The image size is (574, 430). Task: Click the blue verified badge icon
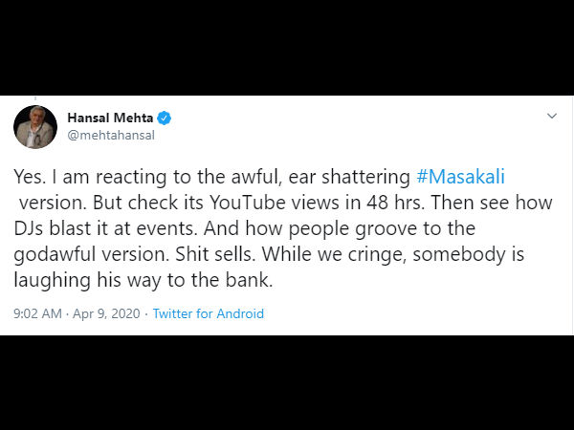[164, 118]
